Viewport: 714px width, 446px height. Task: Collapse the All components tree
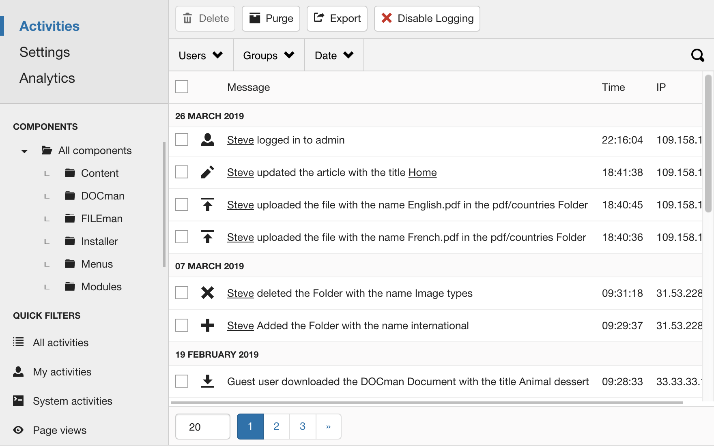24,151
